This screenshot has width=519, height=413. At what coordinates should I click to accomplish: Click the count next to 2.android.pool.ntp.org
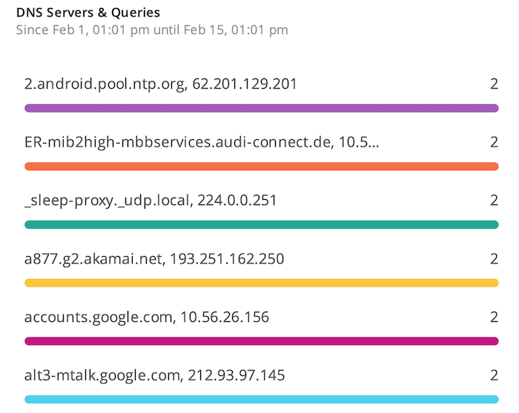[x=494, y=84]
